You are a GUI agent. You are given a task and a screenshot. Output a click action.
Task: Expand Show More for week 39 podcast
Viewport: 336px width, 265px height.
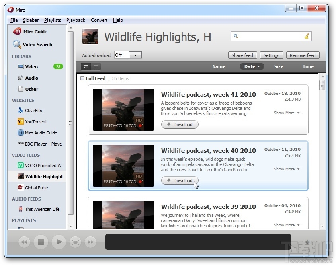coord(287,225)
